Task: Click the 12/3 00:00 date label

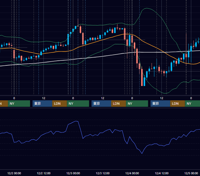Action: pos(73,173)
